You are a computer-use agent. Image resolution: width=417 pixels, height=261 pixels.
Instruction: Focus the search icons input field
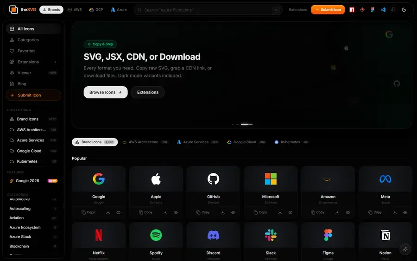[208, 10]
